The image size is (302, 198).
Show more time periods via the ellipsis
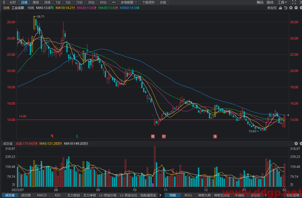coord(114,2)
